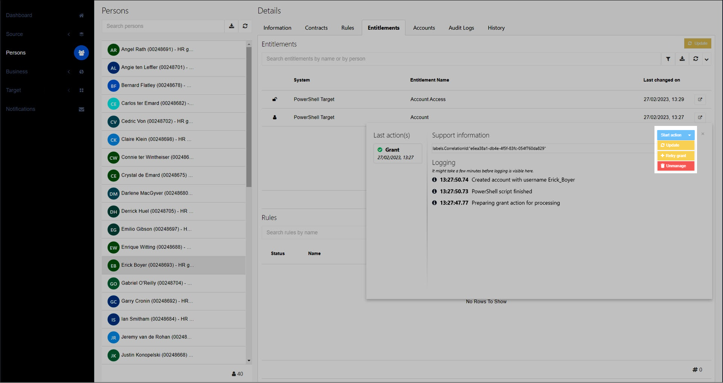The width and height of the screenshot is (723, 383).
Task: Open Account Access entitlement in new window
Action: (x=700, y=100)
